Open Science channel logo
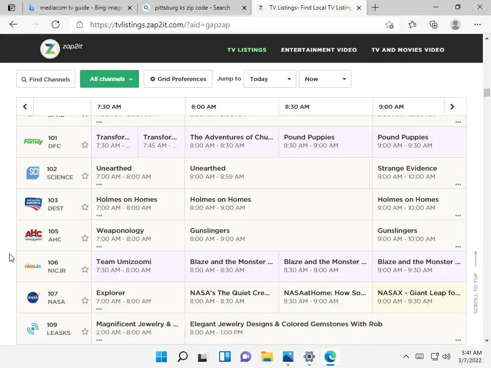 pos(33,172)
